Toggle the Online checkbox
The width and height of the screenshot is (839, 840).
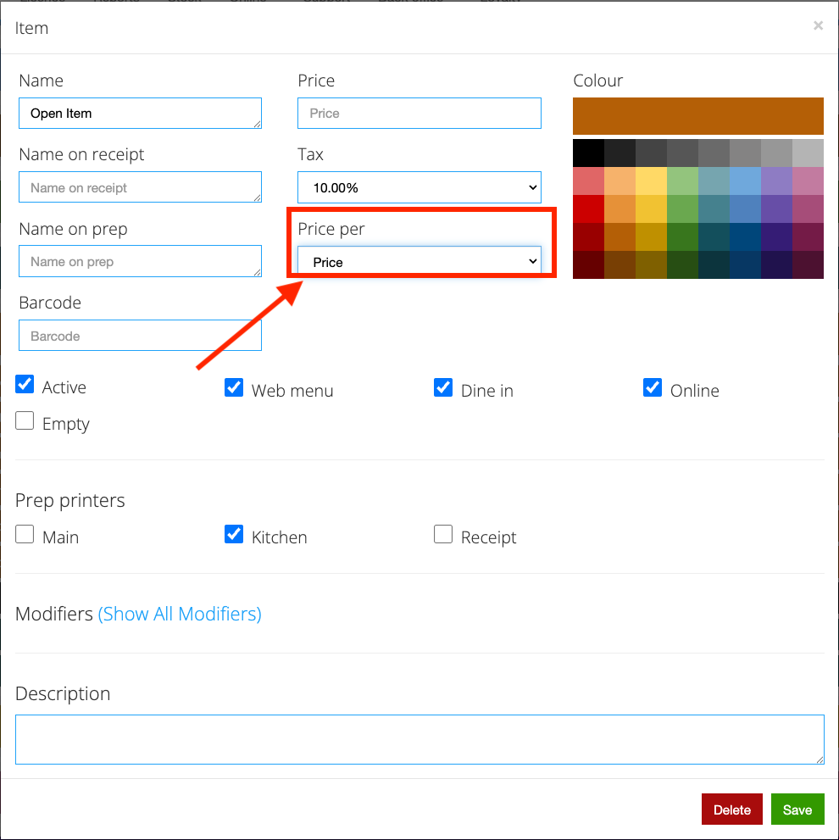(653, 387)
